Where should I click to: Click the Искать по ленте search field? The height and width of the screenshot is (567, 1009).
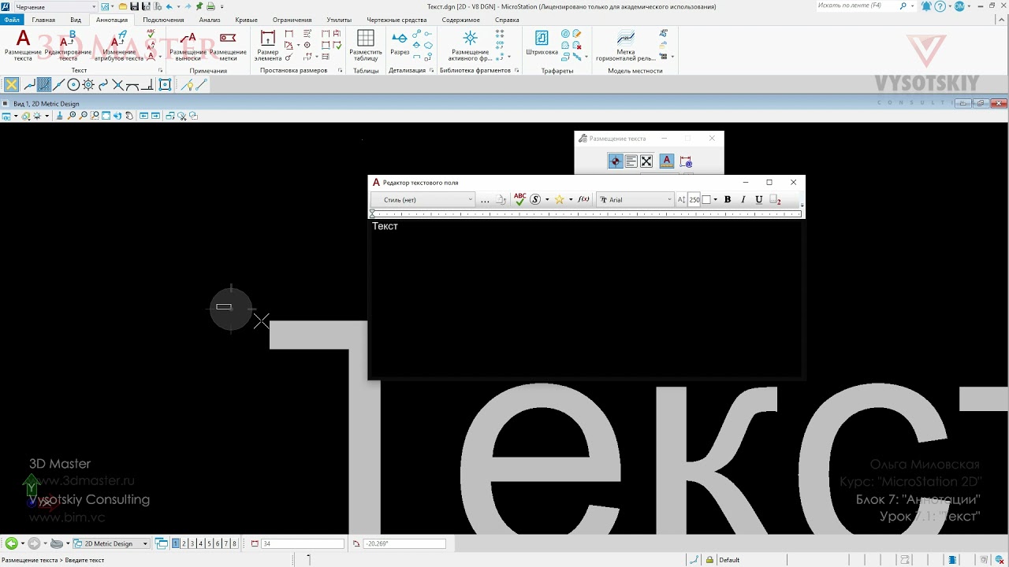point(858,6)
